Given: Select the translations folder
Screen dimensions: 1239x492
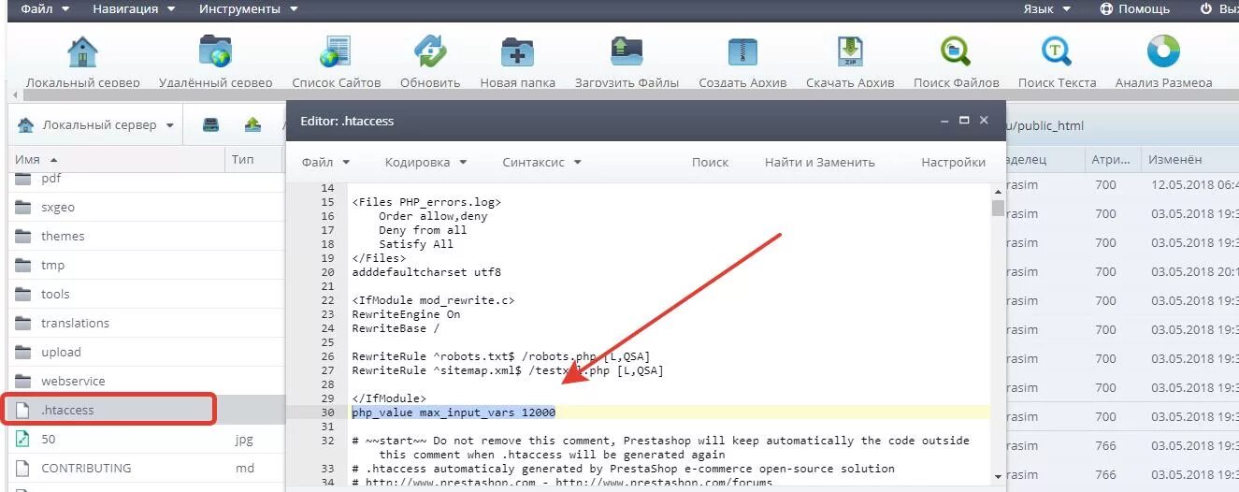Looking at the screenshot, I should pos(146,323).
